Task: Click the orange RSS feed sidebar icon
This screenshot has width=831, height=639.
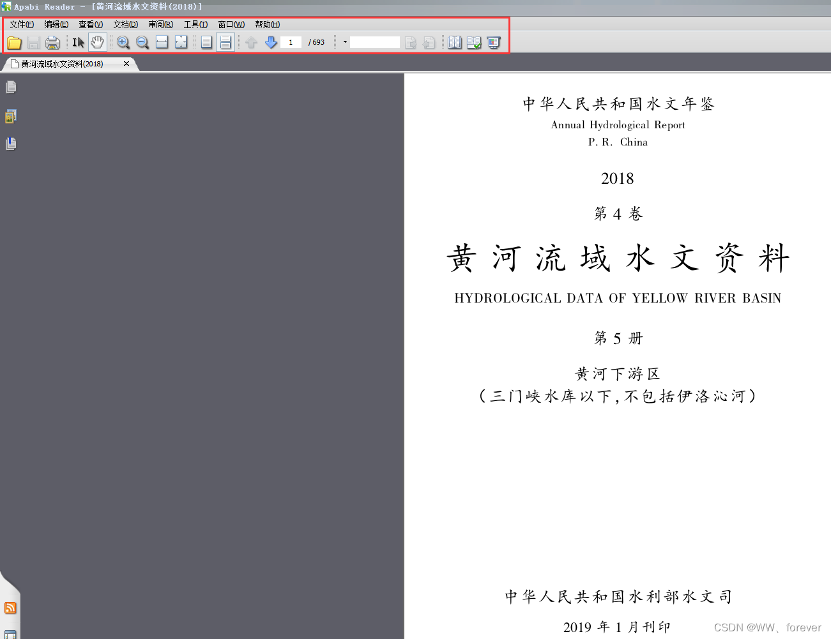Action: (x=10, y=608)
